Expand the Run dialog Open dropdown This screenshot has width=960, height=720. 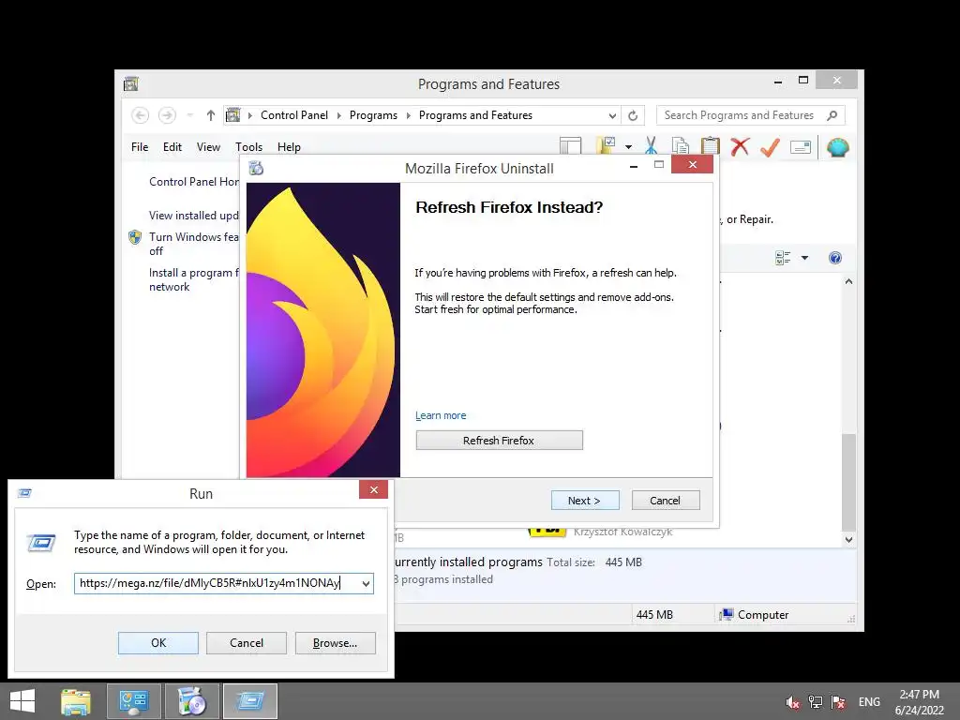click(x=366, y=583)
